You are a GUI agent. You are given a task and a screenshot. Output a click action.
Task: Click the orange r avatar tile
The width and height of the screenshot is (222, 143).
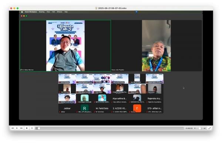[x=137, y=109]
